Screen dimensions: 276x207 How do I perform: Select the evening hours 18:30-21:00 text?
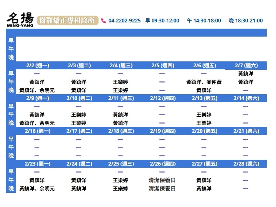tap(246, 21)
